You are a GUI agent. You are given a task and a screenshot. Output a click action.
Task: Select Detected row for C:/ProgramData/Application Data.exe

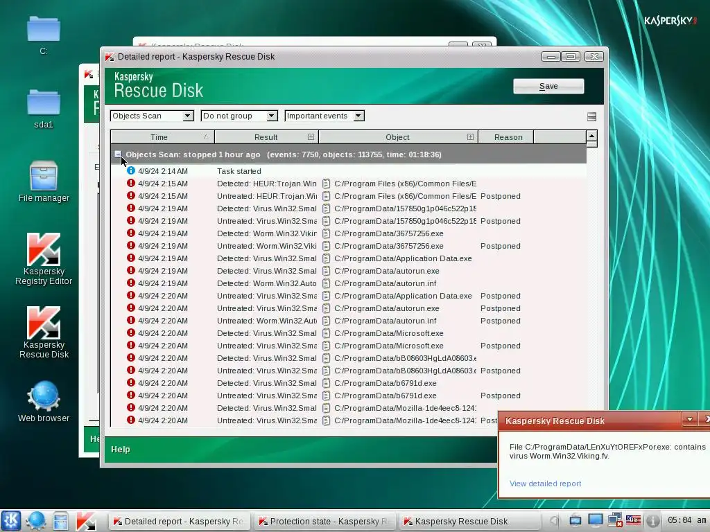click(349, 258)
